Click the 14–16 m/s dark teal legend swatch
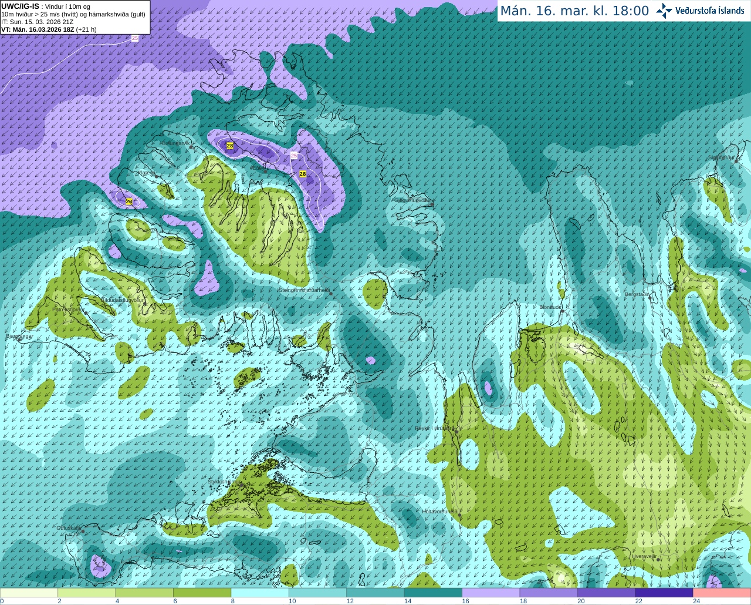The image size is (751, 605). (x=434, y=593)
